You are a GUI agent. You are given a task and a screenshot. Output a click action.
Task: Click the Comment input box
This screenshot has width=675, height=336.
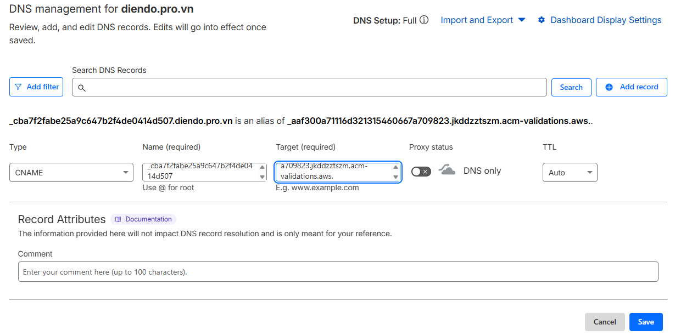(x=338, y=272)
